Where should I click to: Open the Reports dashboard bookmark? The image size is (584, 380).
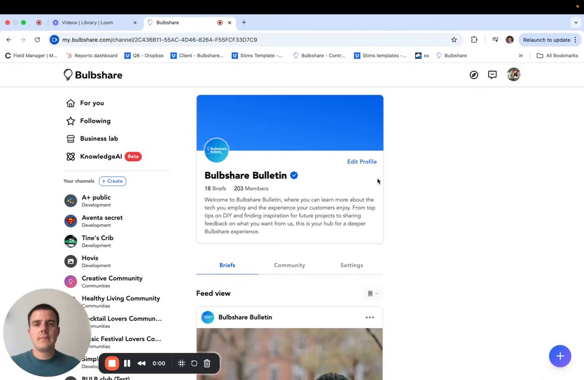click(x=92, y=56)
